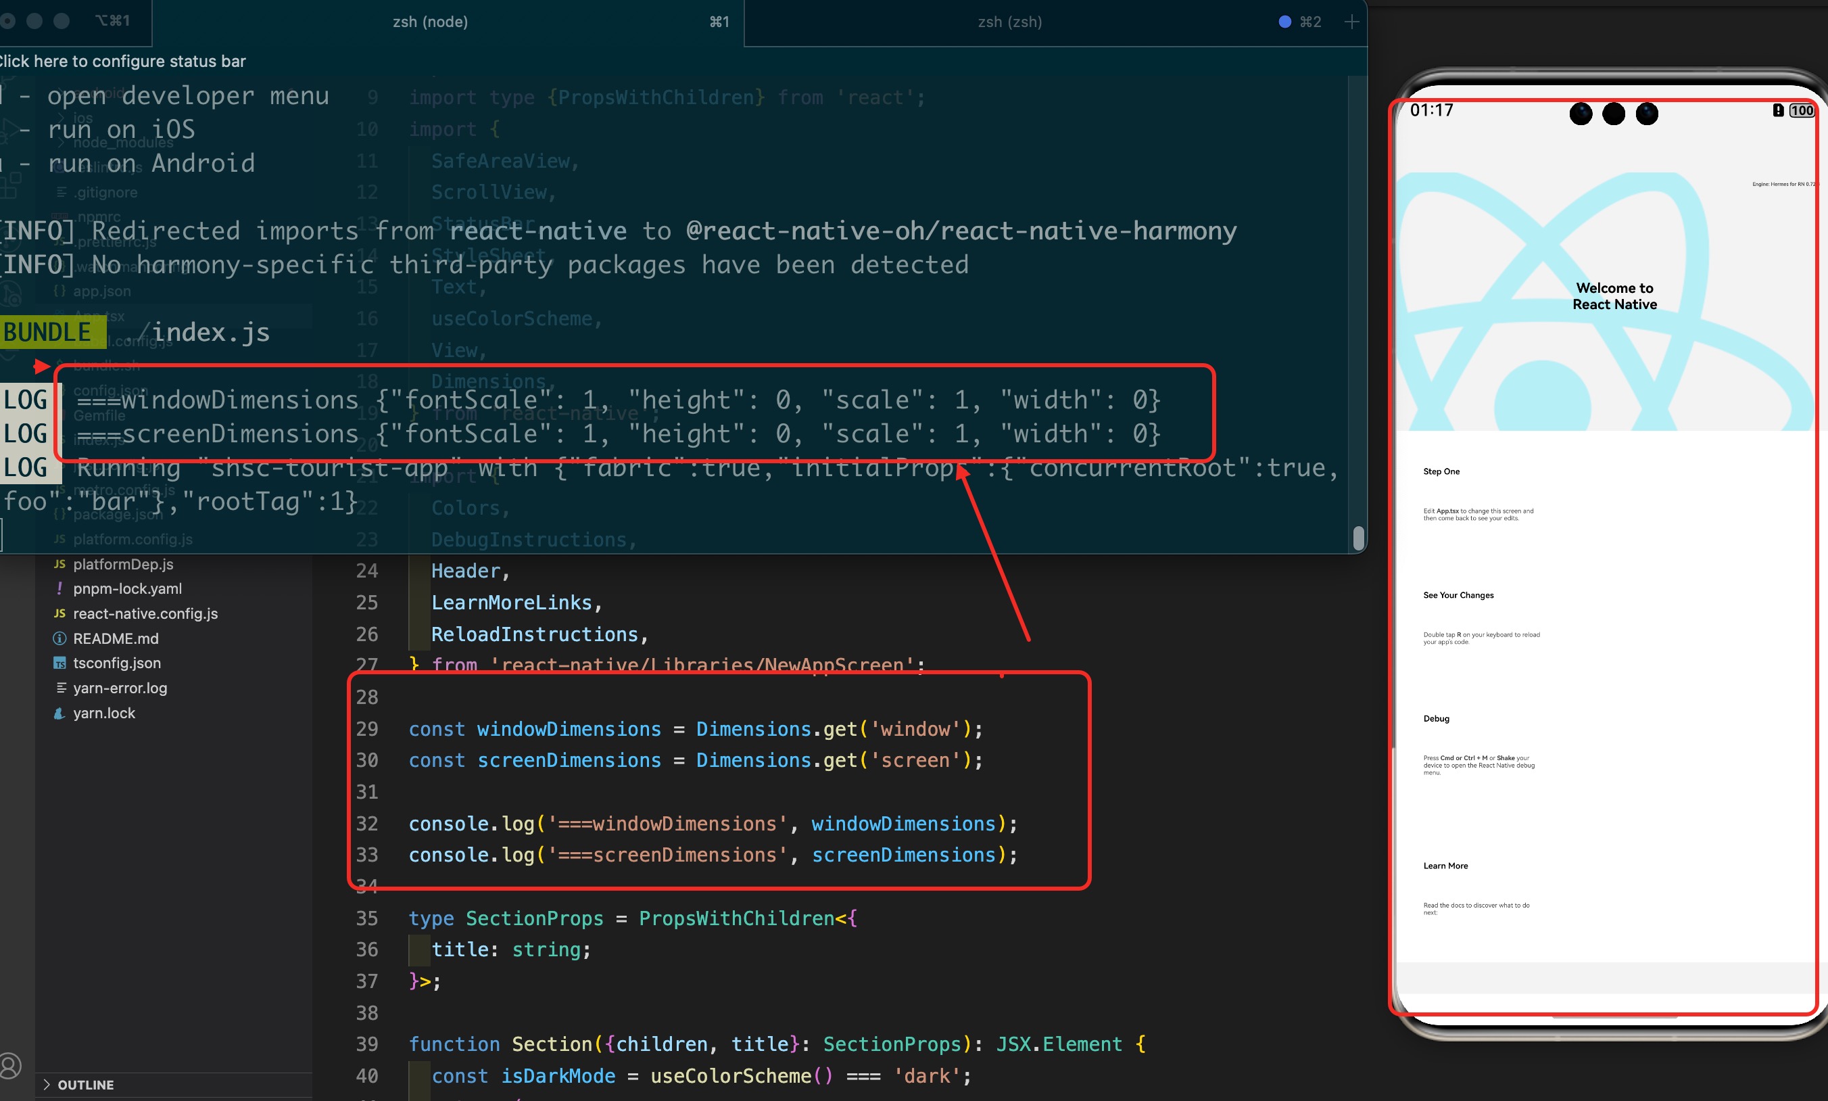Viewport: 1828px width, 1101px height.
Task: Switch to the zsh (zsh) terminal tab
Action: click(1009, 22)
